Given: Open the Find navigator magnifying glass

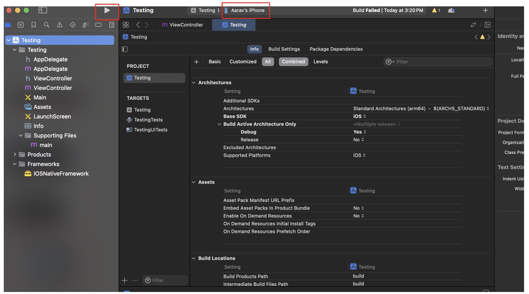Looking at the screenshot, I should click(x=46, y=25).
